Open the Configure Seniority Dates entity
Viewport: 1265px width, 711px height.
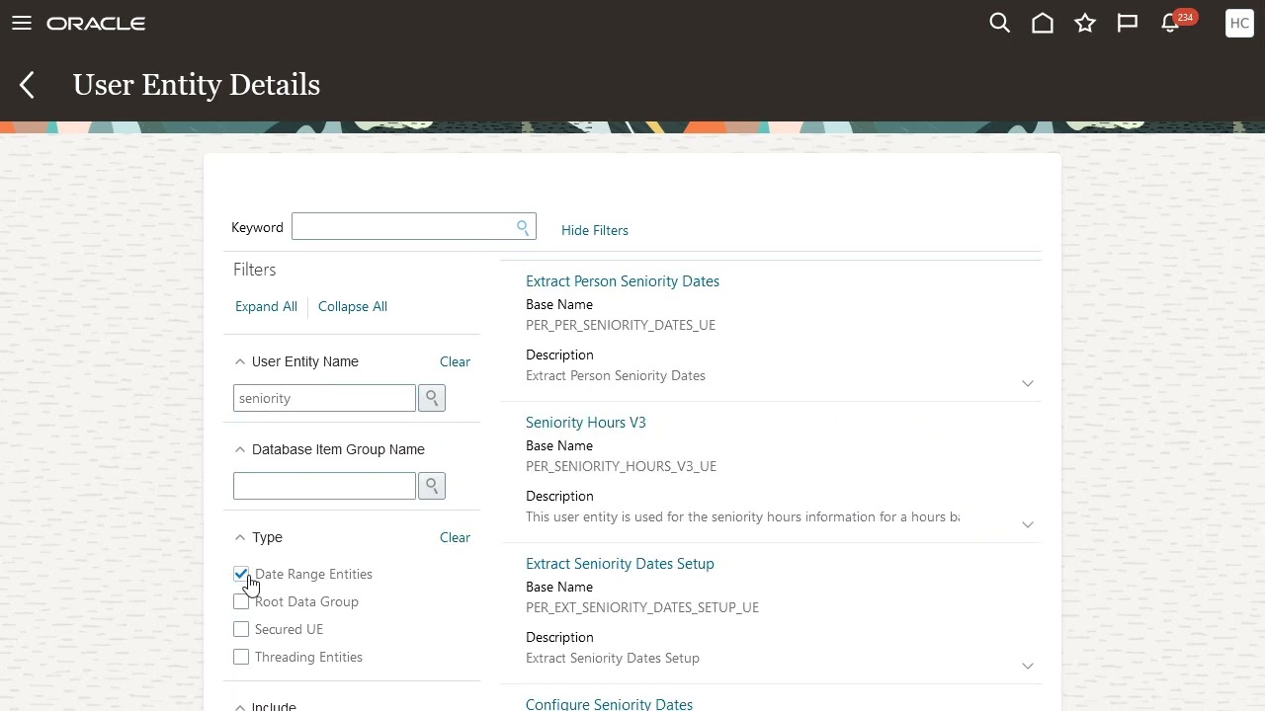point(609,704)
